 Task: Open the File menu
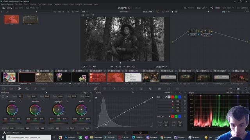point(16,4)
